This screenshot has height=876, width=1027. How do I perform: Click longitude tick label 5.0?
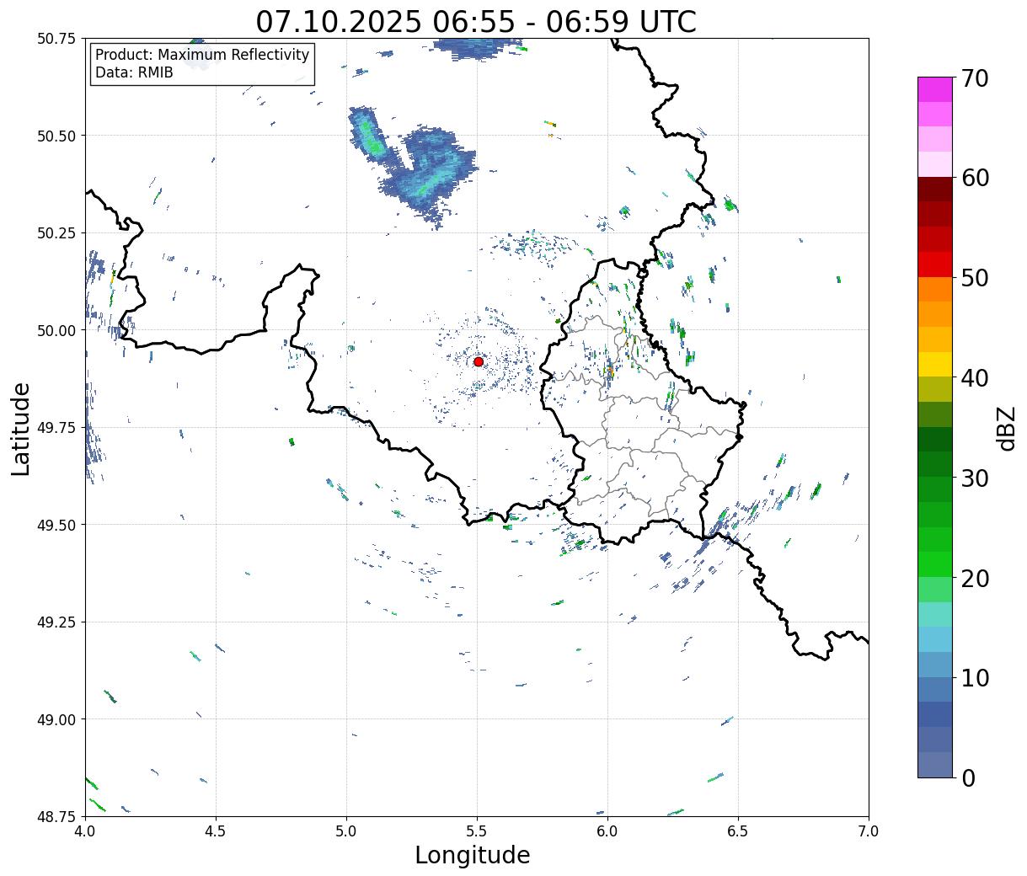[x=346, y=831]
